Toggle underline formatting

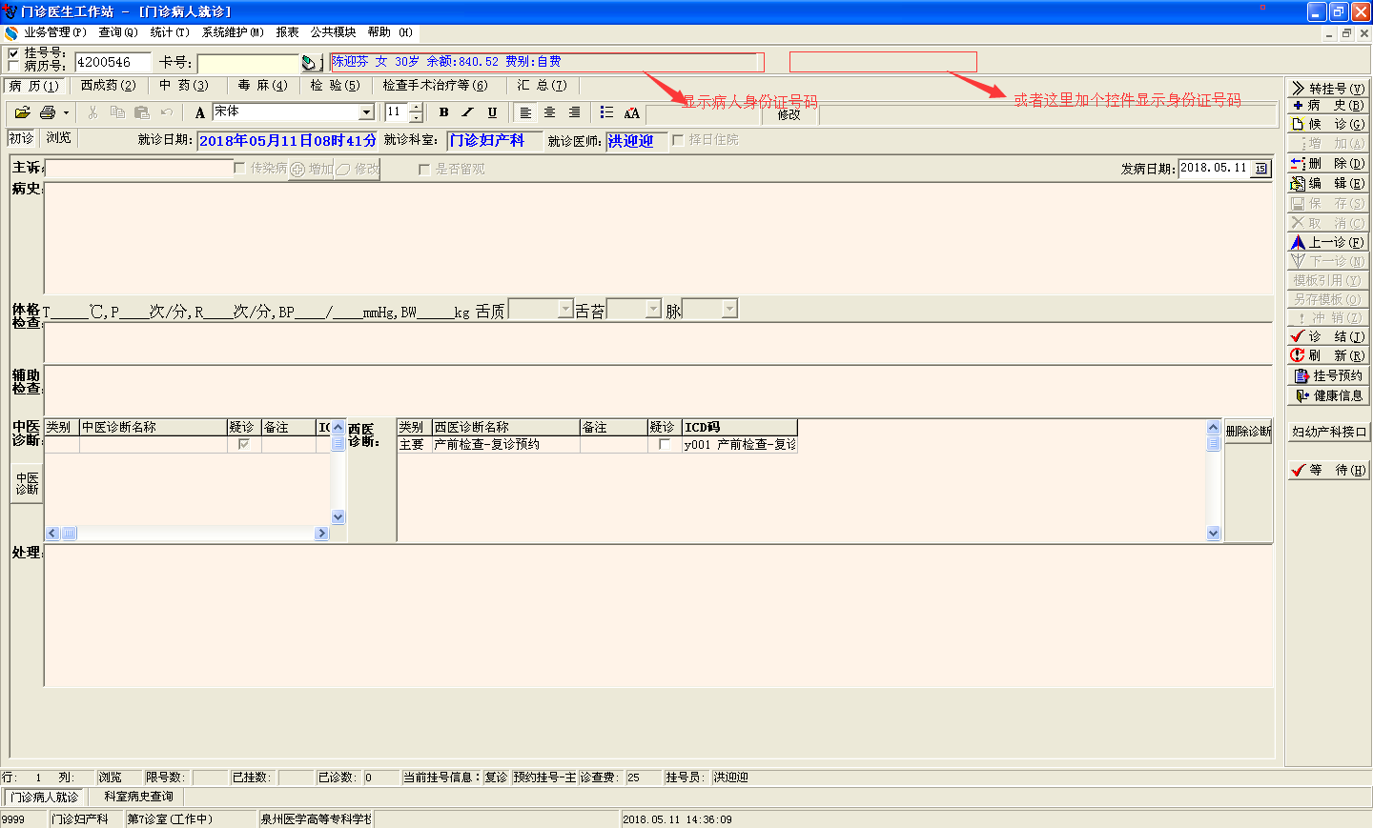click(x=492, y=112)
